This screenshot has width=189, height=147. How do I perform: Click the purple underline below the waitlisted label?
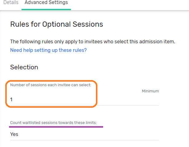[x=57, y=126]
